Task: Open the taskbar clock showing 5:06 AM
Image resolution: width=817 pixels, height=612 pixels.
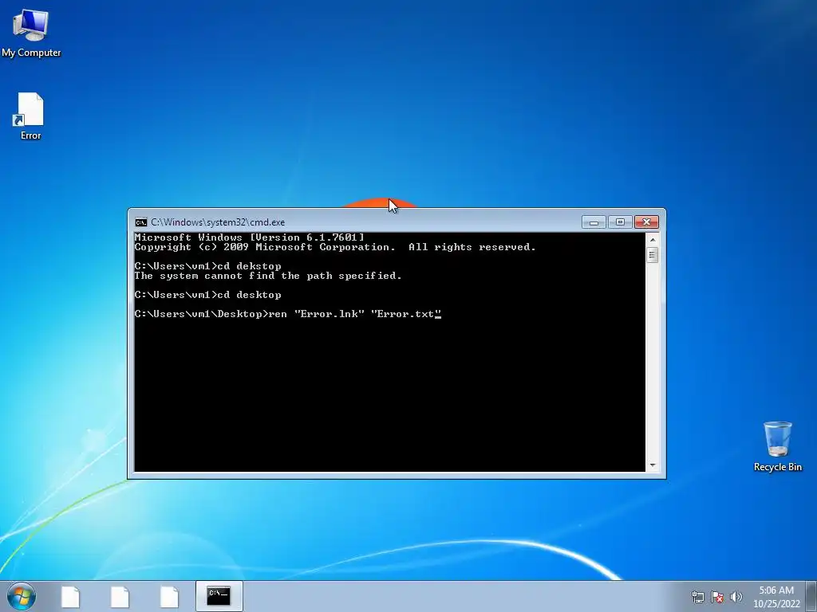Action: point(776,596)
